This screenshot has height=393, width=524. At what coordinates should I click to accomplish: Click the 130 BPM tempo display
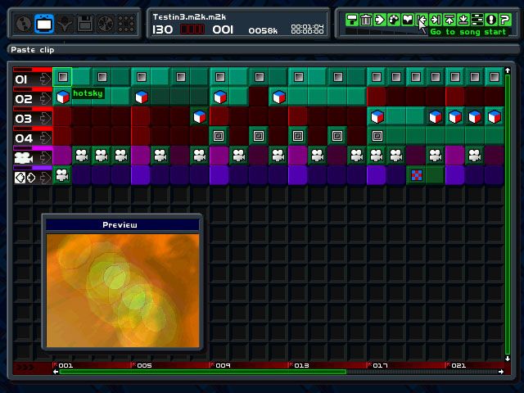pos(163,29)
